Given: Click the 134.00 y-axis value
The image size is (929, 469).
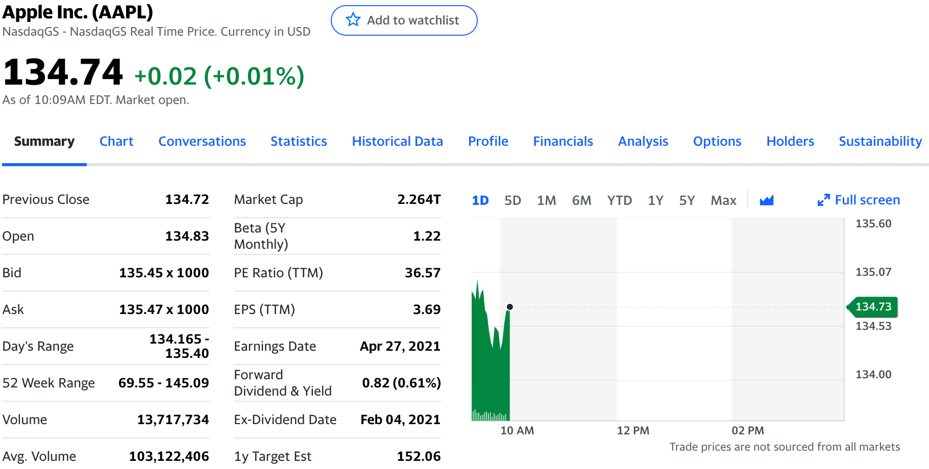Looking at the screenshot, I should click(x=873, y=375).
